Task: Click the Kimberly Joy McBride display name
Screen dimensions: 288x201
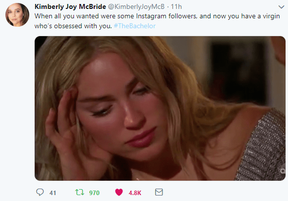Action: (70, 6)
